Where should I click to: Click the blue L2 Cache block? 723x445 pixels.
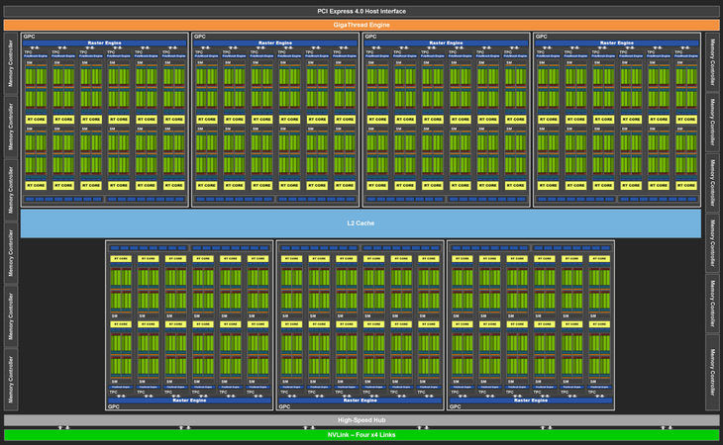pyautogui.click(x=361, y=223)
